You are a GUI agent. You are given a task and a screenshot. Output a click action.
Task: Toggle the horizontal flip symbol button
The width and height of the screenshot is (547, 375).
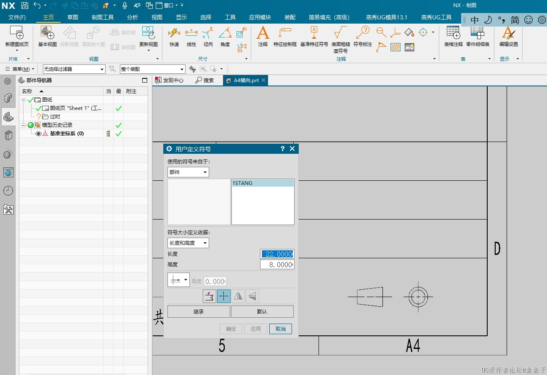238,296
